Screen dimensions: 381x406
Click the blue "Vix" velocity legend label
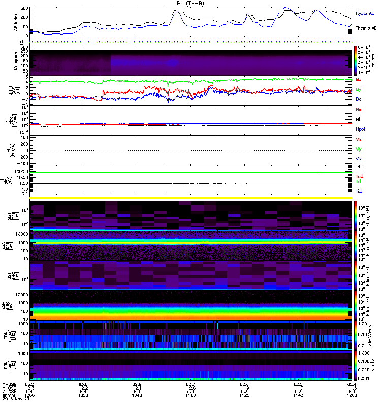pyautogui.click(x=359, y=159)
